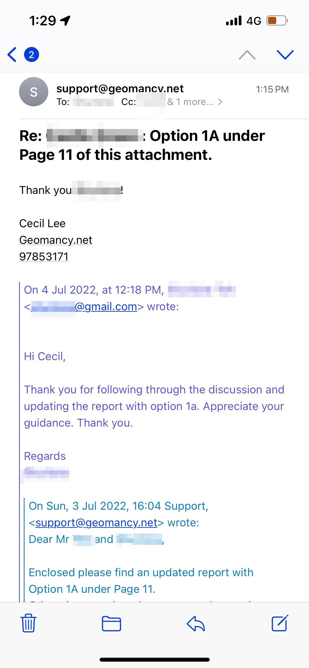Tap the reply arrow icon

196,624
